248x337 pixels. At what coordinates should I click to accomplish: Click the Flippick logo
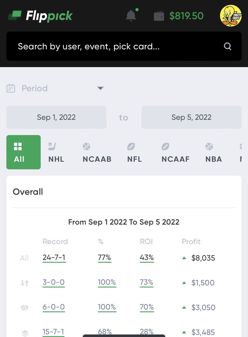pos(40,16)
